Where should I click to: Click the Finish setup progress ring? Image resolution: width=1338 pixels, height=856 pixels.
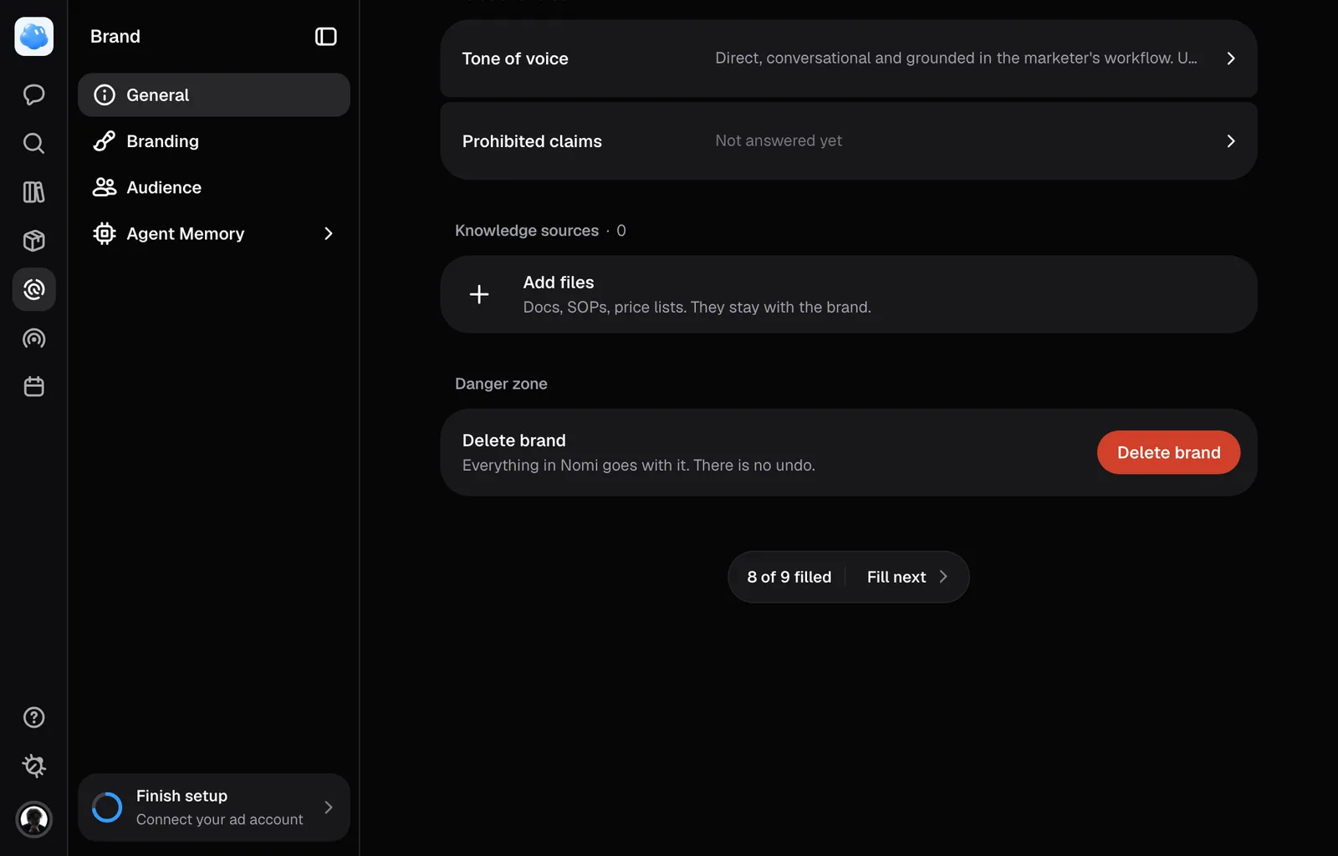pyautogui.click(x=107, y=808)
